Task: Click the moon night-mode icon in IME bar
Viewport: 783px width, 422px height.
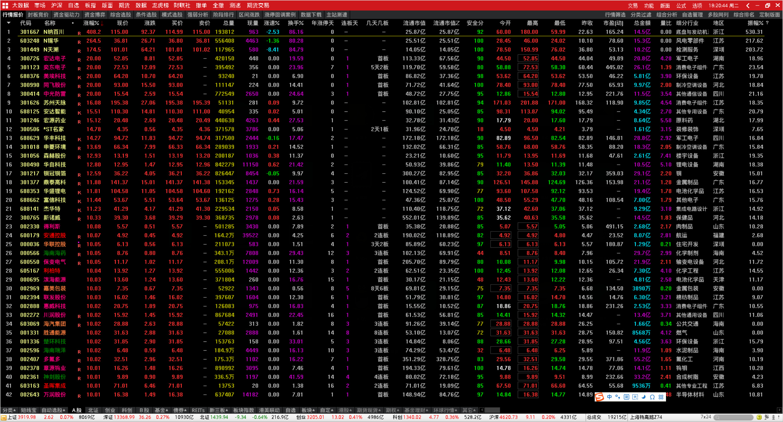Action: [x=644, y=397]
